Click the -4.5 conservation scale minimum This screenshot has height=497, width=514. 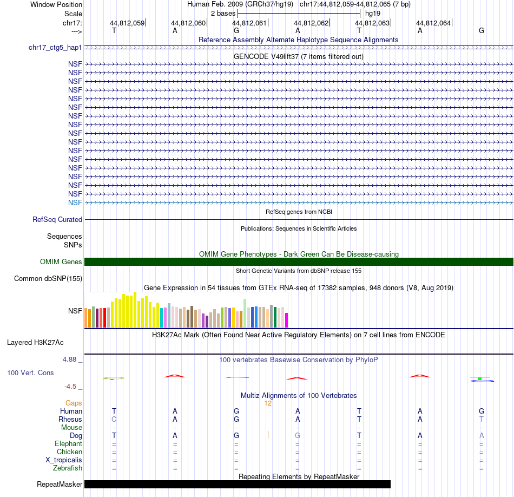tap(70, 387)
